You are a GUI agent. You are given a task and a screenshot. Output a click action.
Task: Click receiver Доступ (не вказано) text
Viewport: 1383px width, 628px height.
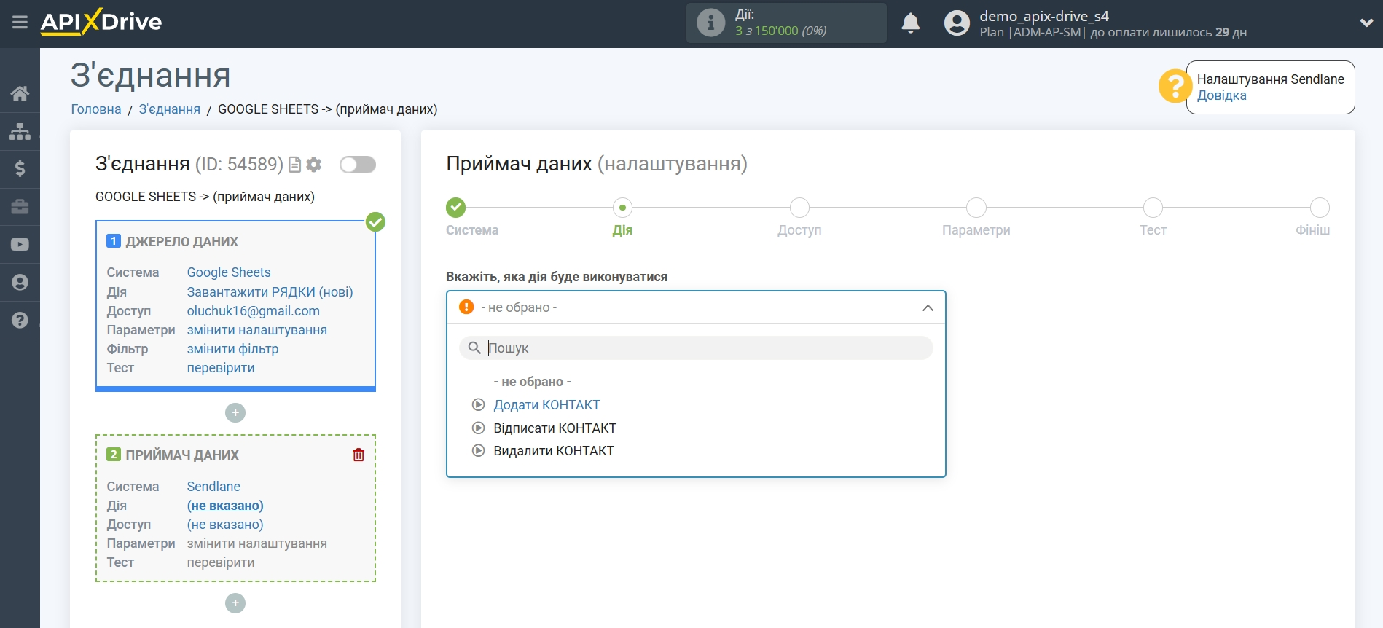[225, 525]
